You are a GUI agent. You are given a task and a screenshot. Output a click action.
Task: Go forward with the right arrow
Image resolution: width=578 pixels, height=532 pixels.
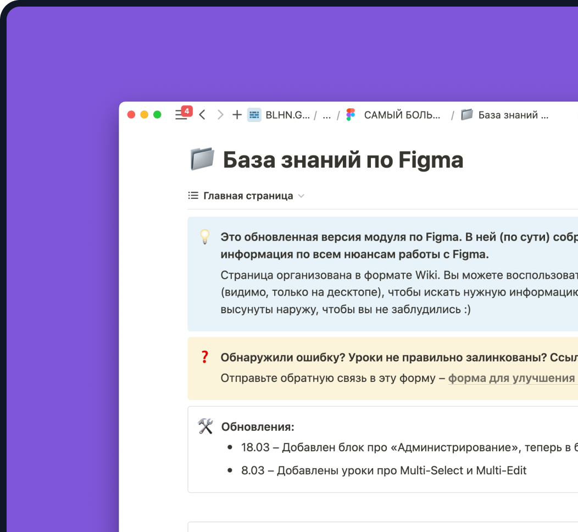coord(220,115)
